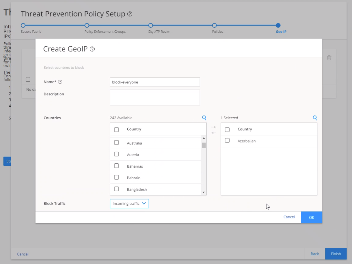Select all available countries via header checkbox

(117, 130)
